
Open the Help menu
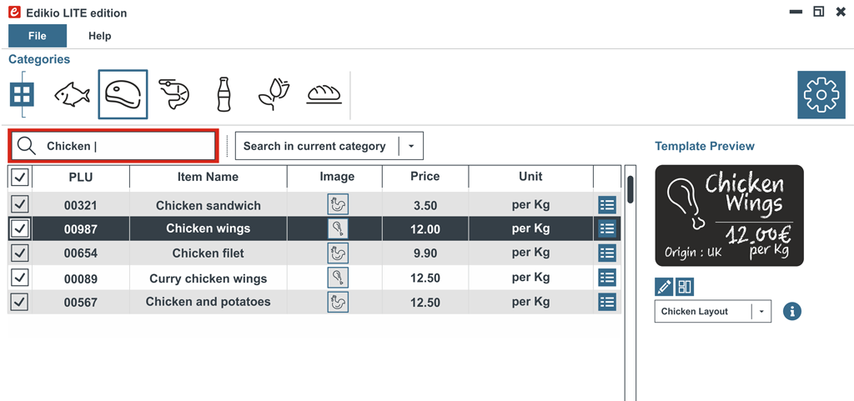coord(100,36)
